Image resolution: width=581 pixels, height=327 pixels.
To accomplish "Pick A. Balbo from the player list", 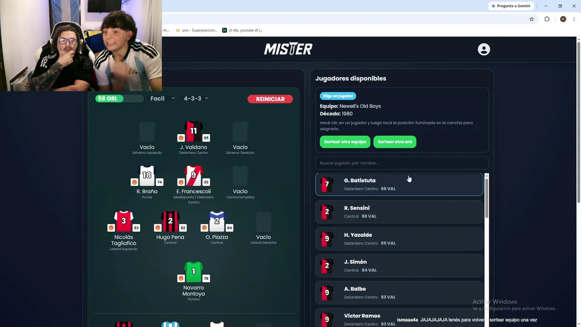I will click(x=399, y=293).
